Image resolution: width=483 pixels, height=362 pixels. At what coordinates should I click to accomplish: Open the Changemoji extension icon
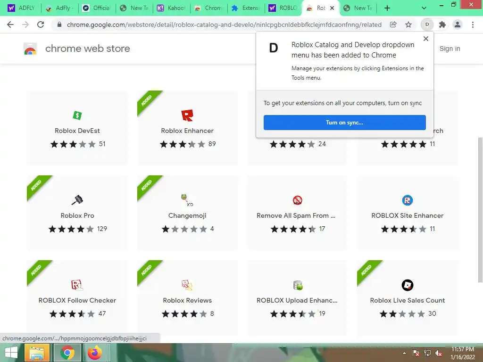click(x=187, y=200)
